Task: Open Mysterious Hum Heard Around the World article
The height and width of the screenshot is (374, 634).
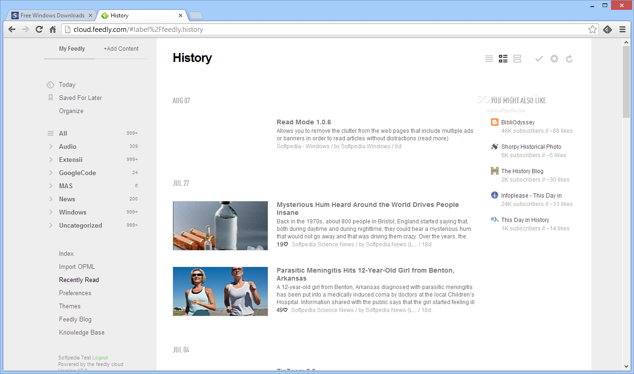Action: click(x=368, y=208)
